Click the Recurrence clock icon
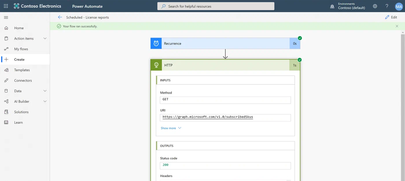The height and width of the screenshot is (181, 405). pyautogui.click(x=156, y=43)
